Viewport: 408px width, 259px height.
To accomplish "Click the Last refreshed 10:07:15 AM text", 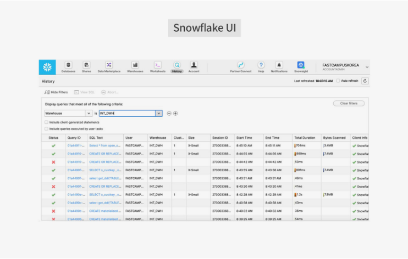I will pos(313,81).
